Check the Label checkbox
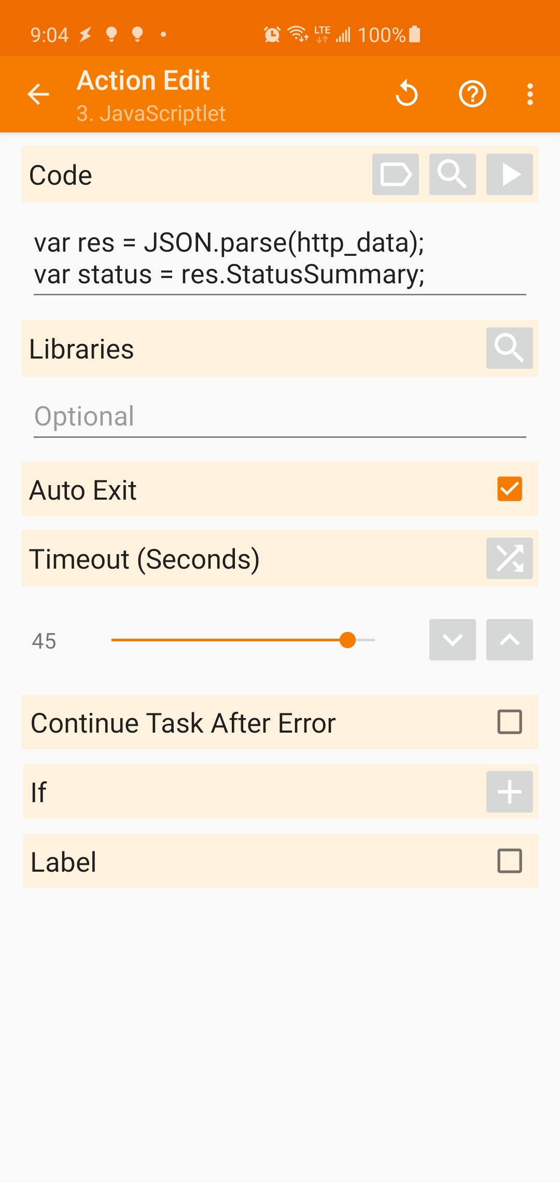 pyautogui.click(x=509, y=861)
